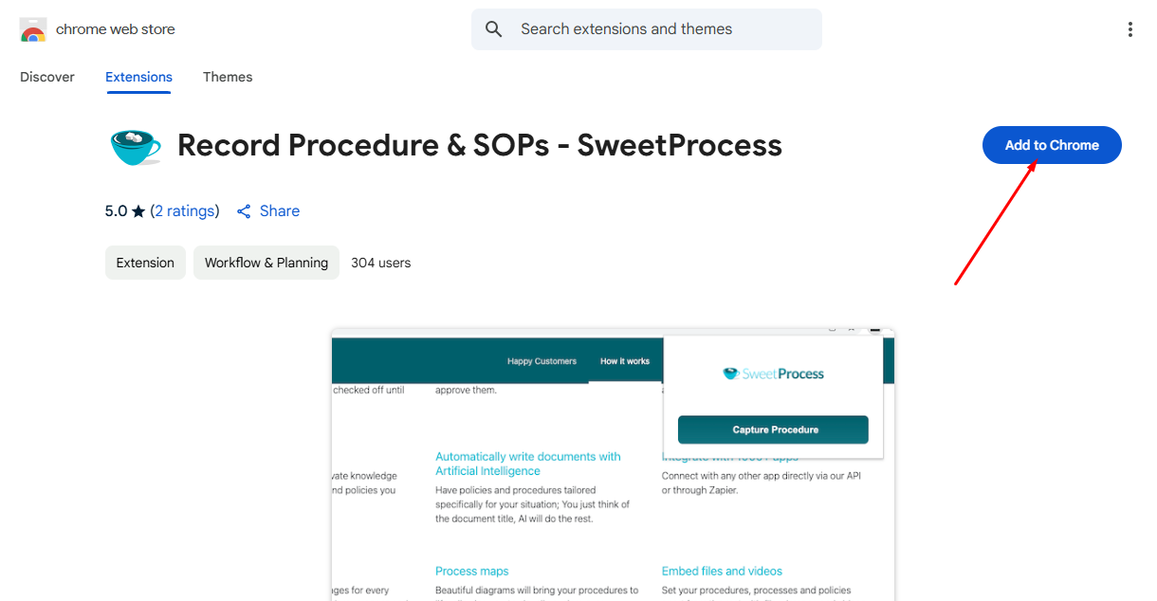This screenshot has height=601, width=1157.
Task: Click the Add to Chrome button
Action: pyautogui.click(x=1052, y=145)
